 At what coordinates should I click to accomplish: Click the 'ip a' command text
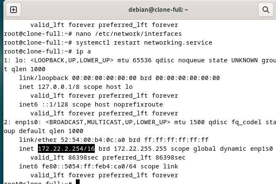tap(83, 51)
